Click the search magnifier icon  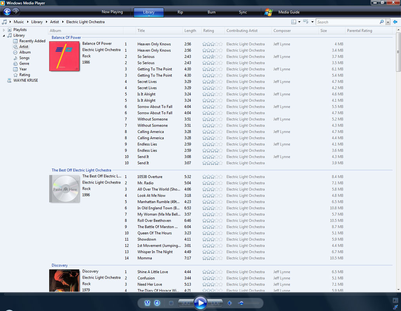tap(381, 22)
